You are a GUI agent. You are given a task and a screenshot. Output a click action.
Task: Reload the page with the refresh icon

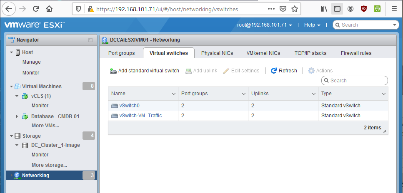(36, 9)
